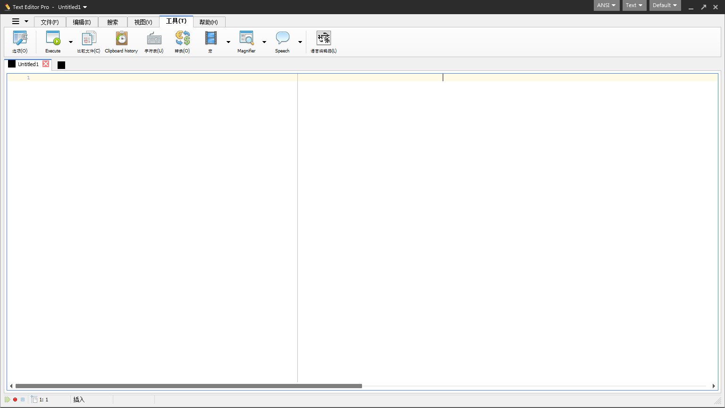Close the Untitled1 document tab
Viewport: 725px width, 408px height.
point(46,64)
